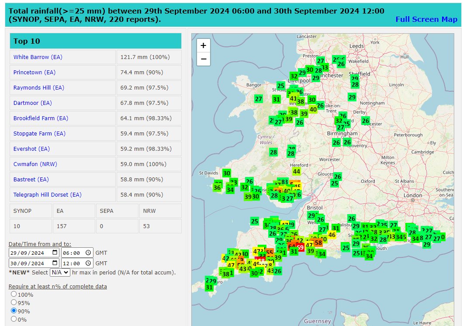The image size is (463, 326).
Task: Click the end time field 12:00
Action: [77, 263]
